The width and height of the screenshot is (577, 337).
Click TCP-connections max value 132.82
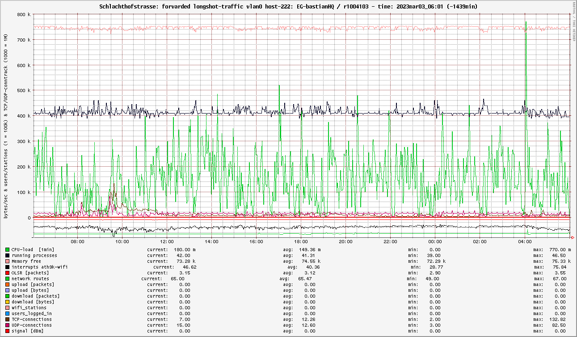[x=558, y=319]
